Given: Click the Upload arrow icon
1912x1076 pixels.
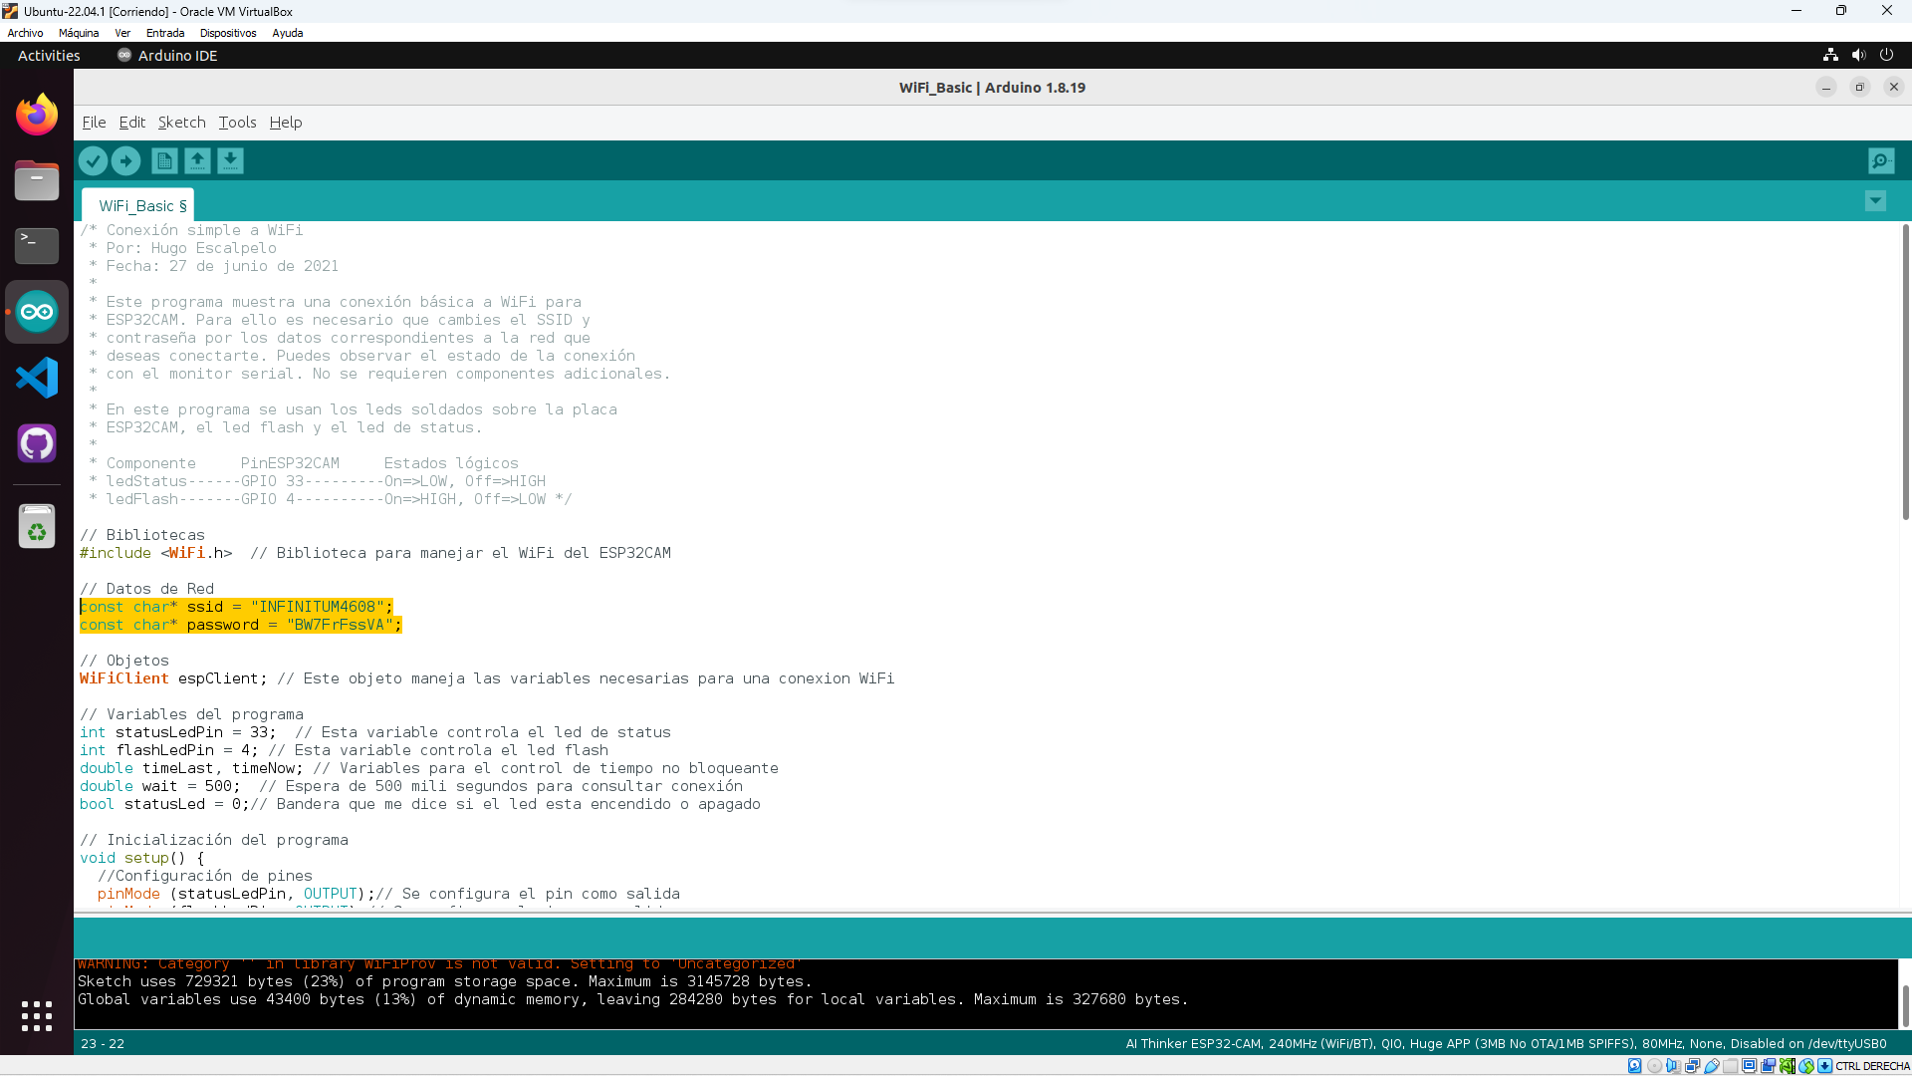Looking at the screenshot, I should (x=125, y=160).
